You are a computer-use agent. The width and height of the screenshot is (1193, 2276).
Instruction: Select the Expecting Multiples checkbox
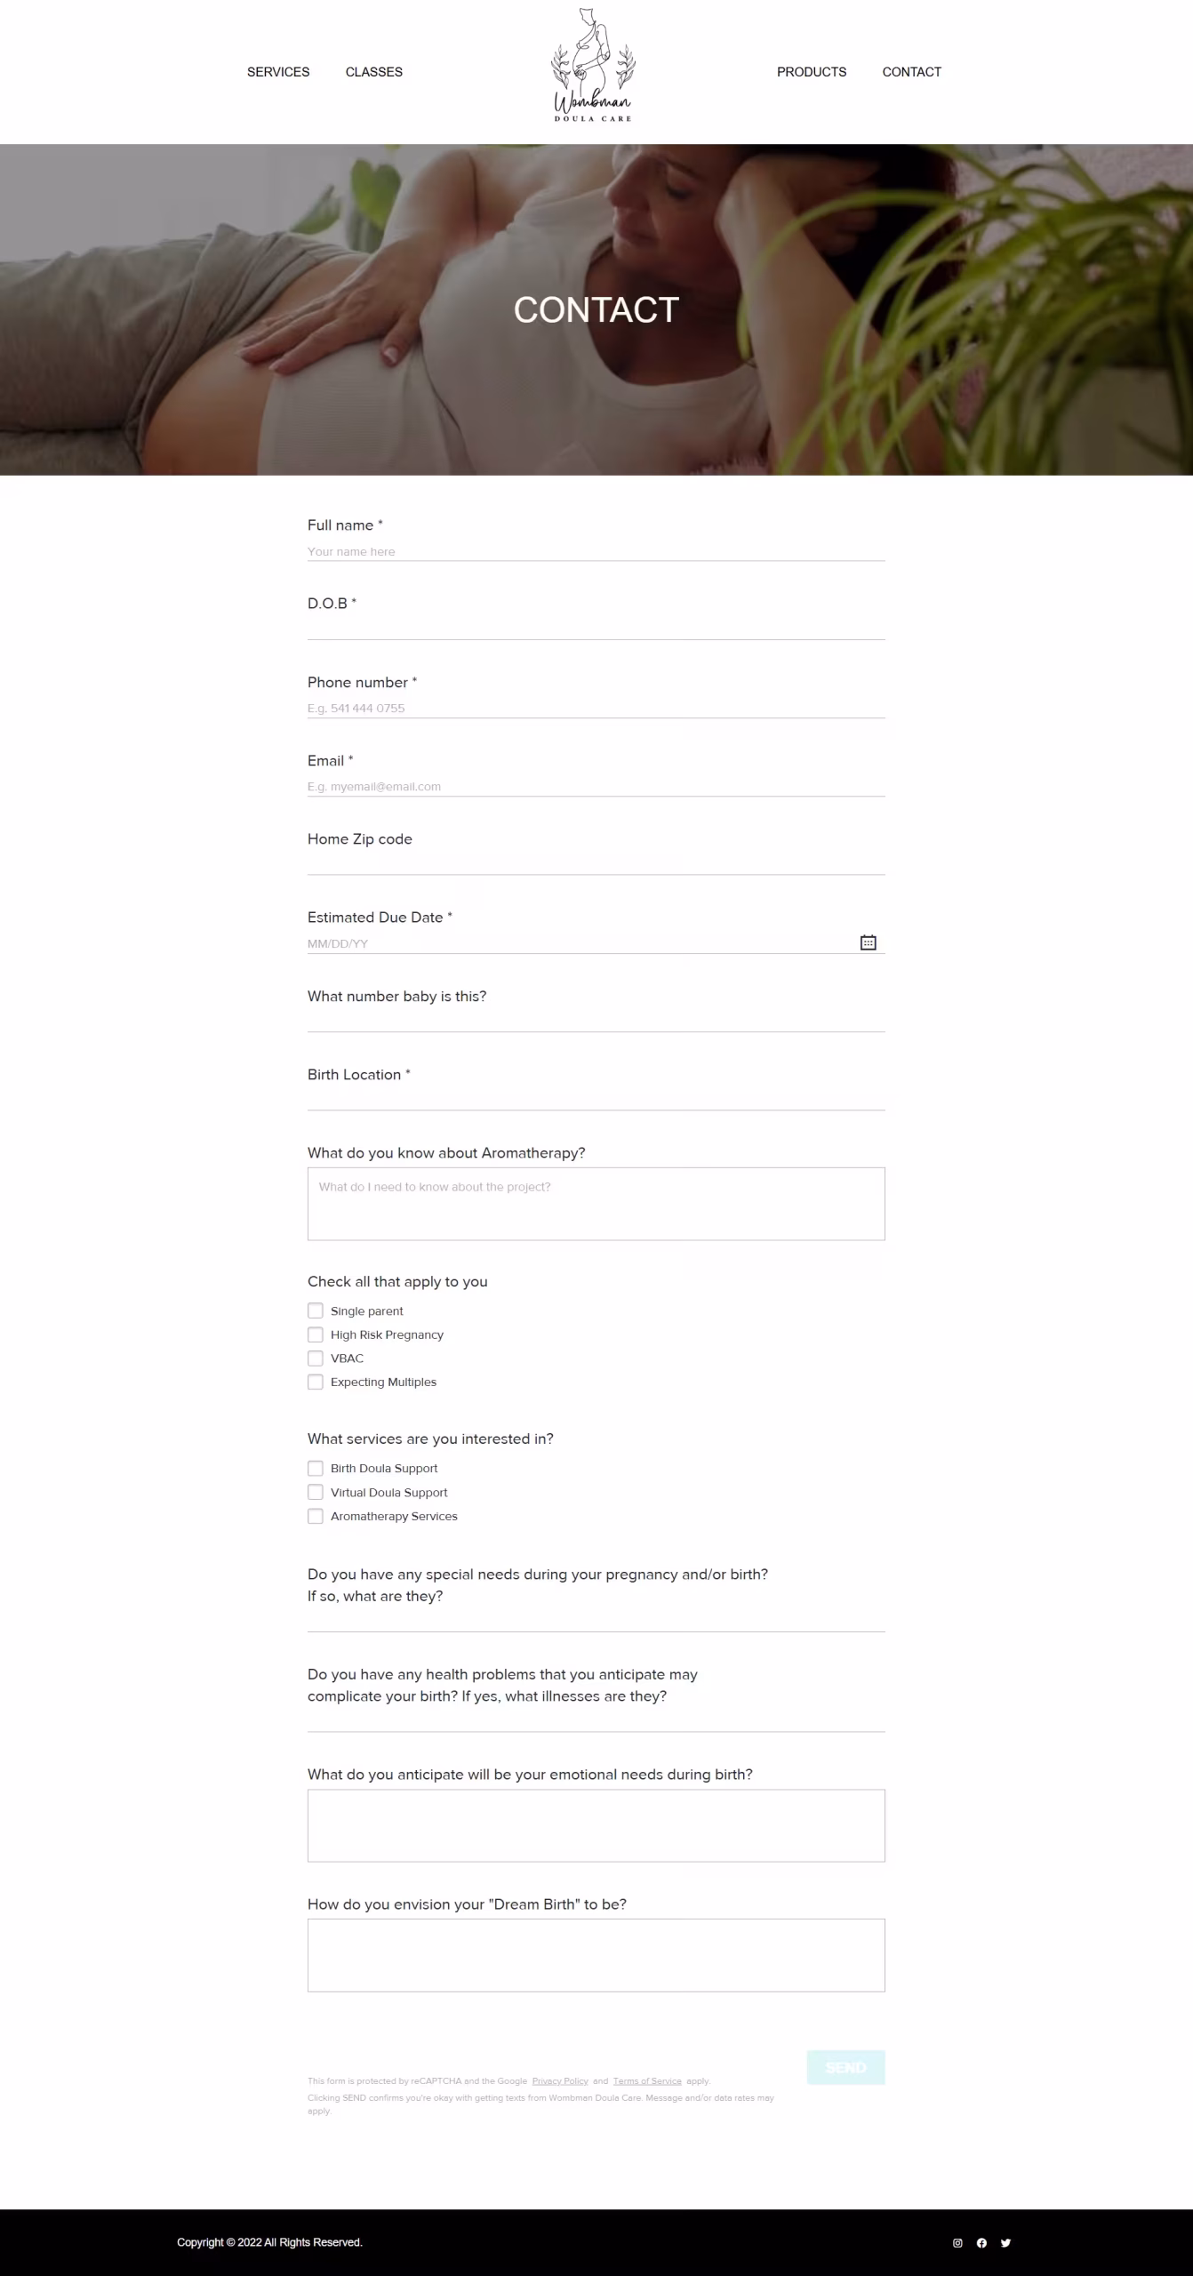316,1382
